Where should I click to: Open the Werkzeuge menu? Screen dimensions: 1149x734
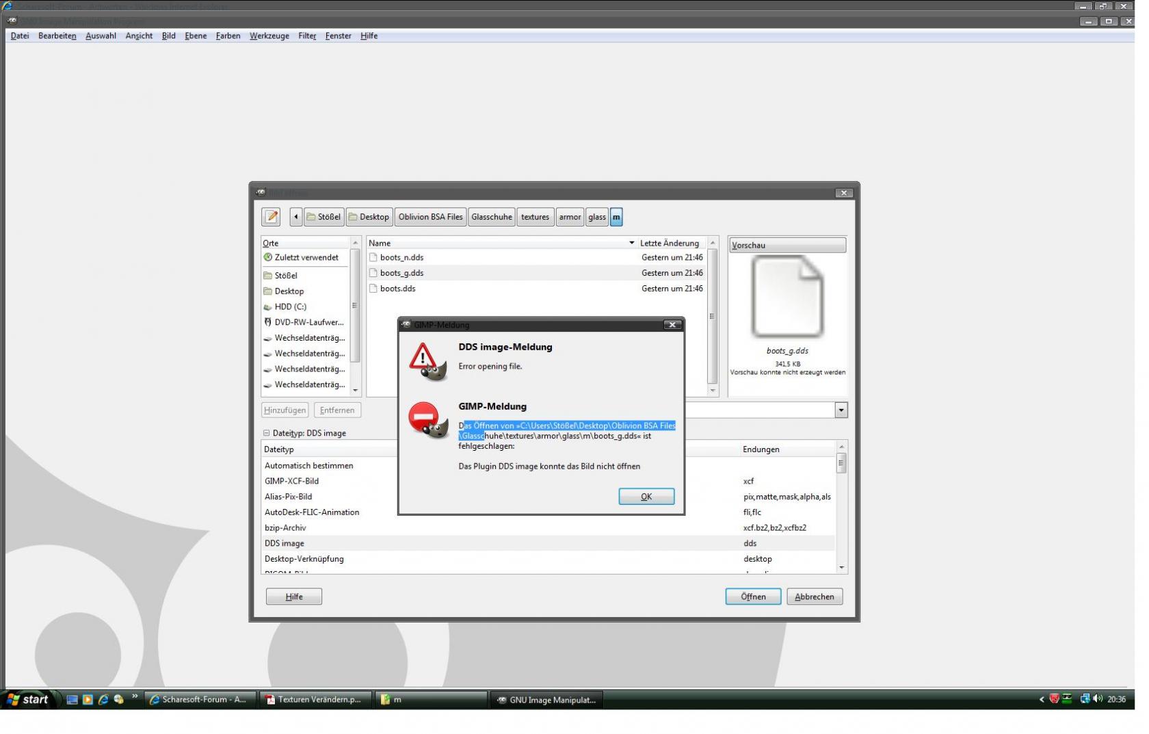269,36
